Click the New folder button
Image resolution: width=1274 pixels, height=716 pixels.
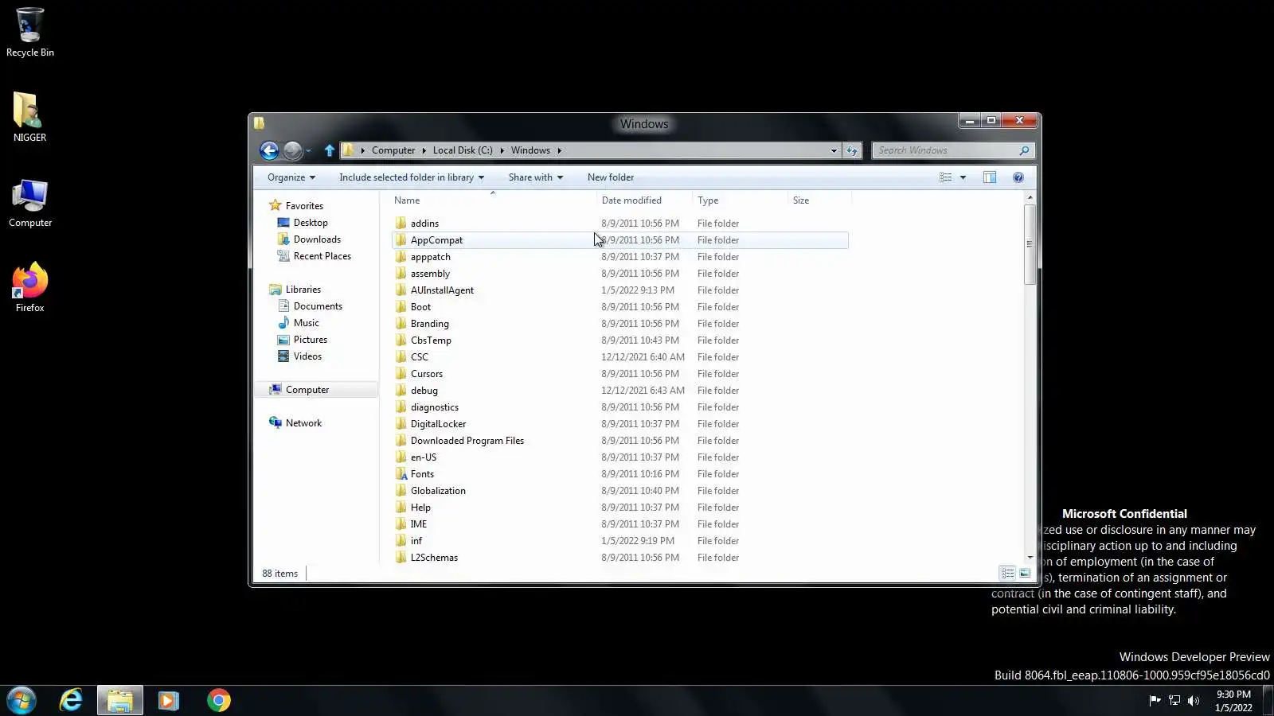pyautogui.click(x=611, y=177)
